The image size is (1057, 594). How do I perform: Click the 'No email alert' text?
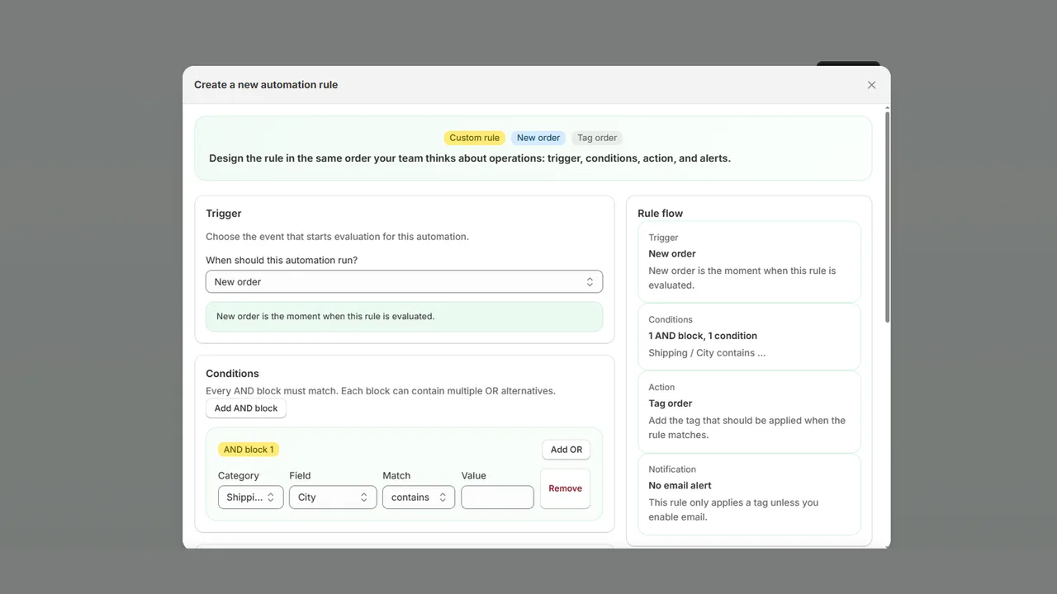[680, 486]
